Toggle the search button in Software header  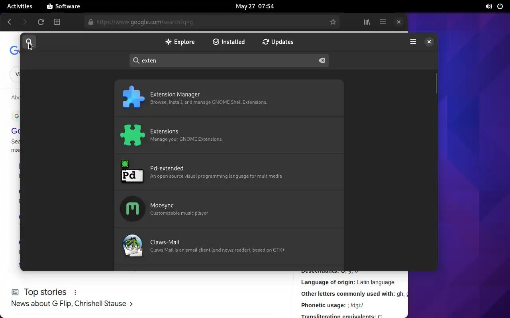coord(29,42)
